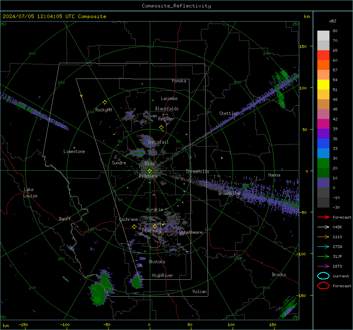Click the Innisfail city label
This screenshot has height=330, width=353.
(158, 142)
